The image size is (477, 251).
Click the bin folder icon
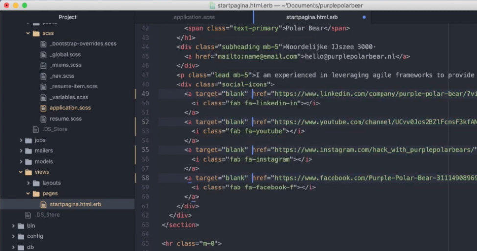coord(21,226)
